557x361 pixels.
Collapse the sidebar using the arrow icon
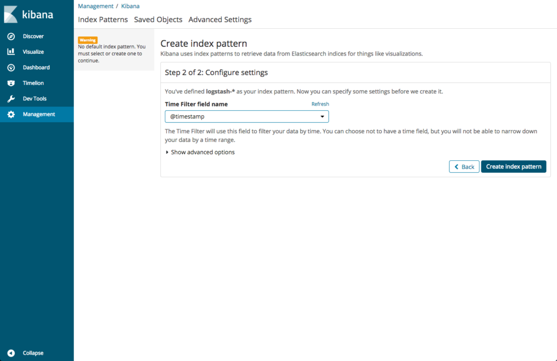(x=11, y=353)
